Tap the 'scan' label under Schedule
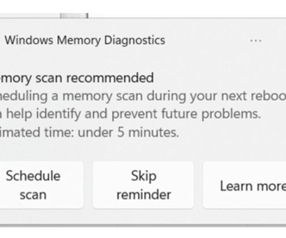 tap(33, 195)
